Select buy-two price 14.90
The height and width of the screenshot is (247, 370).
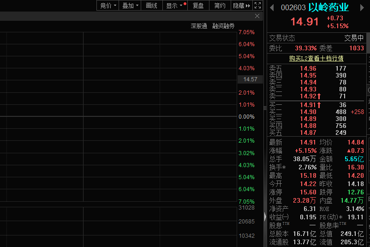(x=308, y=112)
